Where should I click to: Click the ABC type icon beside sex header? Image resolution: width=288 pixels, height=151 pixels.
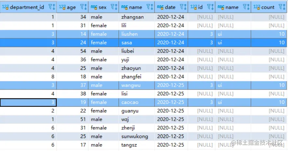pos(94,7)
